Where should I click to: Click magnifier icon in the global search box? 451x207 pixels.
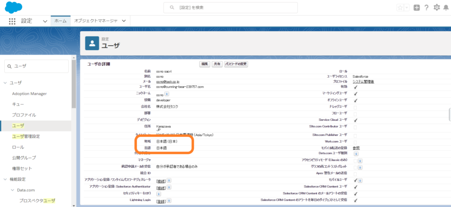tap(172, 8)
